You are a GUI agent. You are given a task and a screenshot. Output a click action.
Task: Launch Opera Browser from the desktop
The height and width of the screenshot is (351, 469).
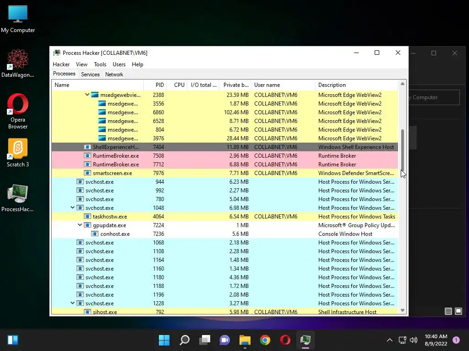pyautogui.click(x=18, y=111)
